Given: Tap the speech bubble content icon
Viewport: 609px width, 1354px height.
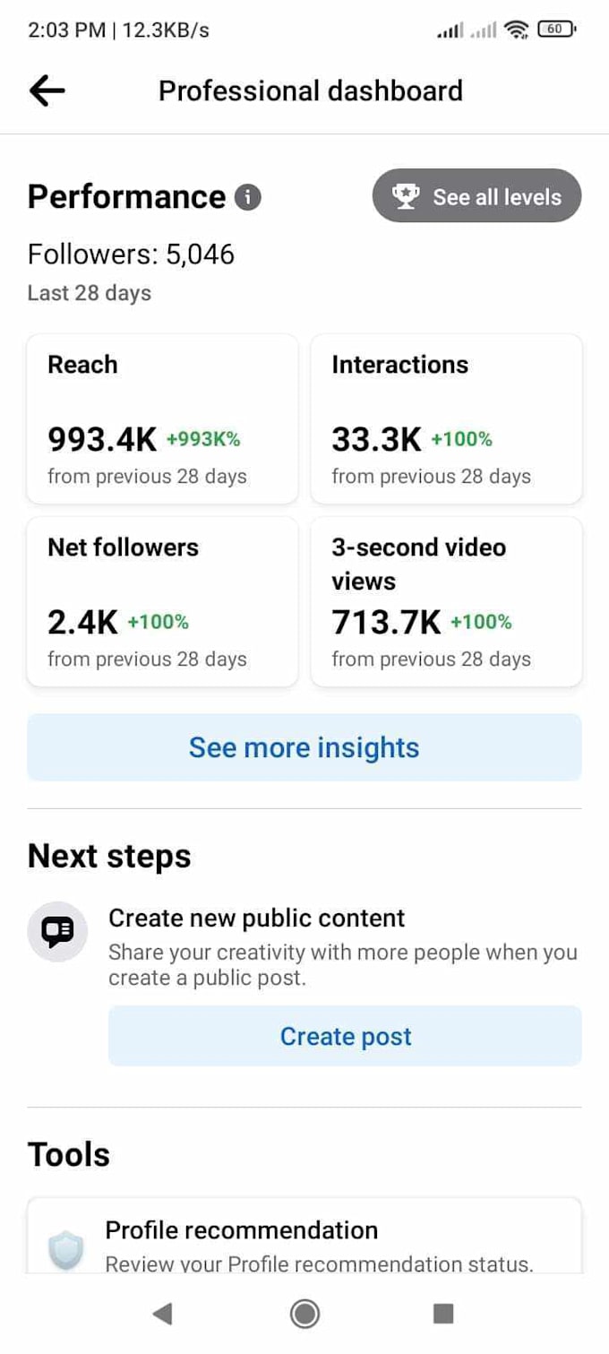Looking at the screenshot, I should point(56,934).
